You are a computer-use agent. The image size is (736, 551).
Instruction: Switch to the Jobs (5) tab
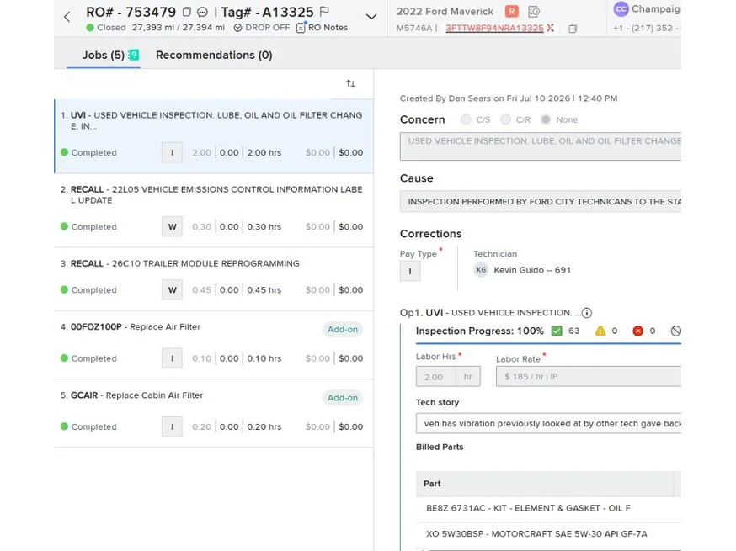[x=104, y=55]
